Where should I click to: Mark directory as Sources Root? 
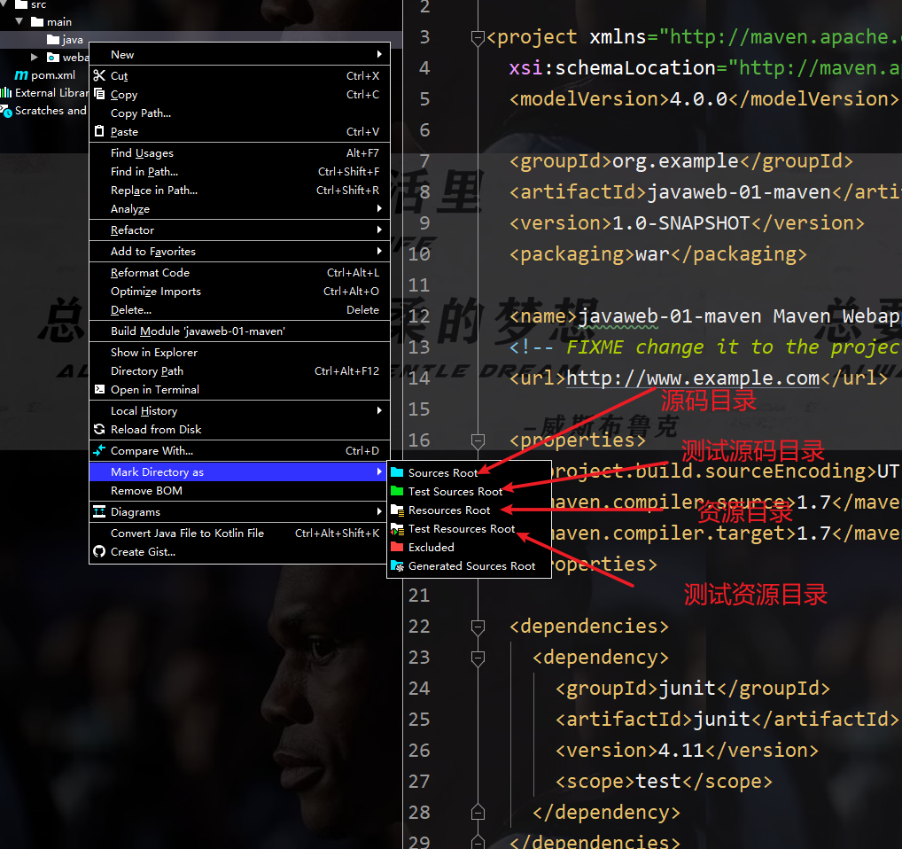point(470,472)
